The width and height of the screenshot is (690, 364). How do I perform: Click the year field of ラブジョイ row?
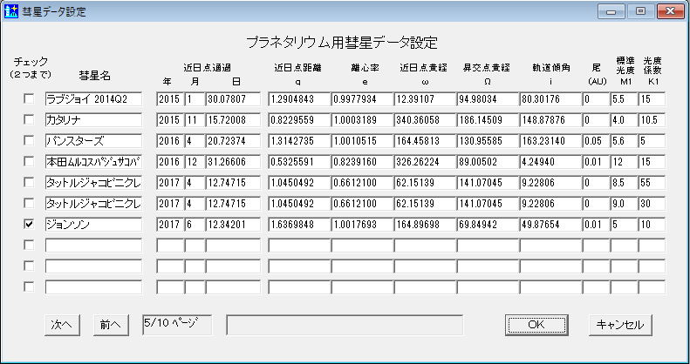point(169,99)
